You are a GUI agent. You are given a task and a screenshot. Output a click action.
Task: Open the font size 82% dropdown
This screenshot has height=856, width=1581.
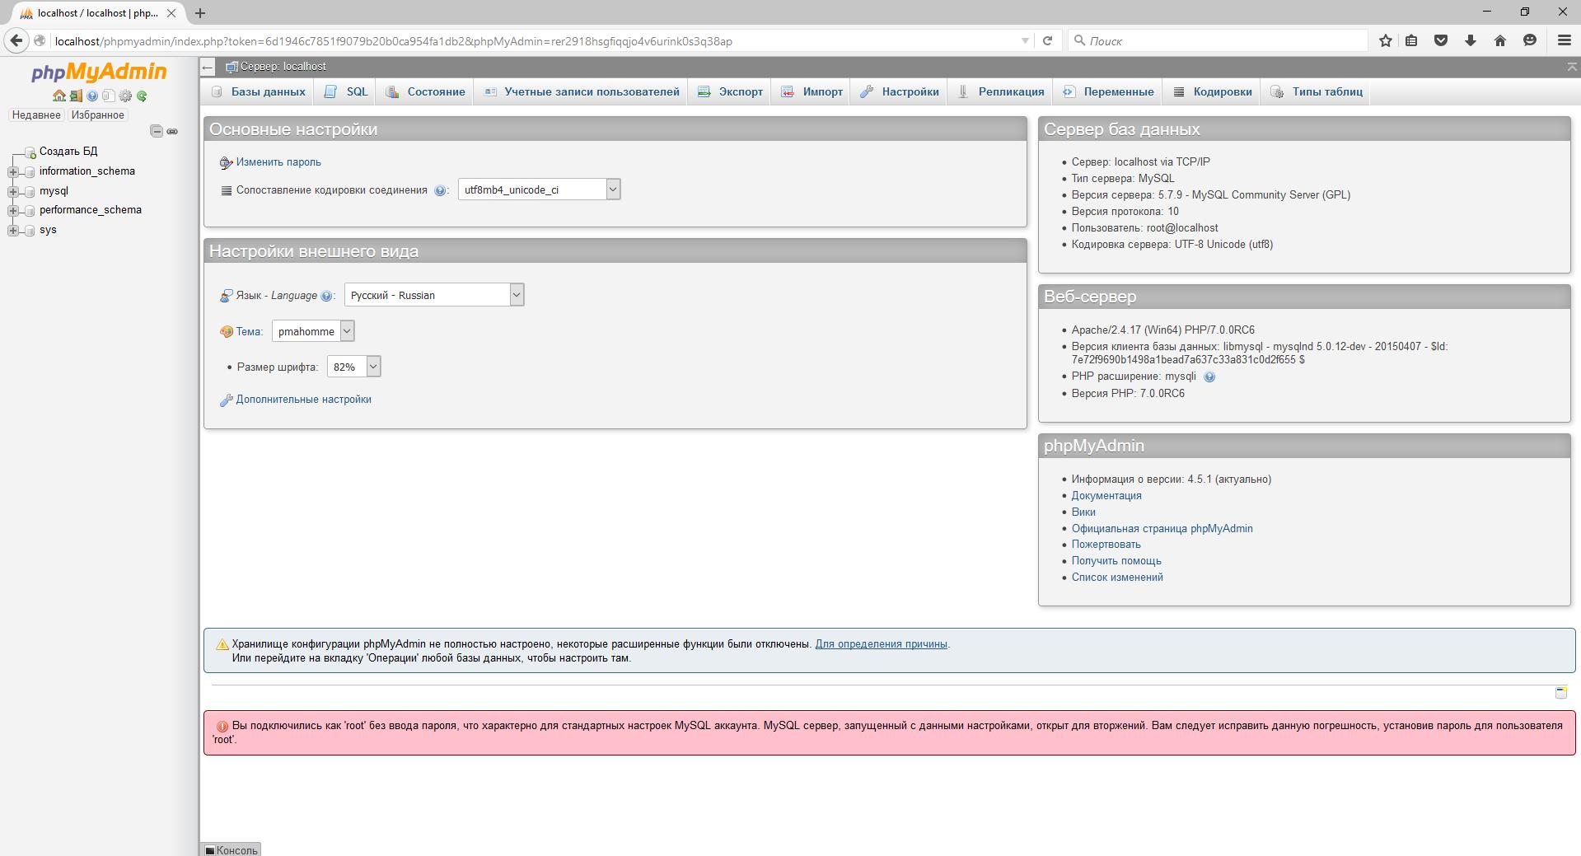coord(353,367)
